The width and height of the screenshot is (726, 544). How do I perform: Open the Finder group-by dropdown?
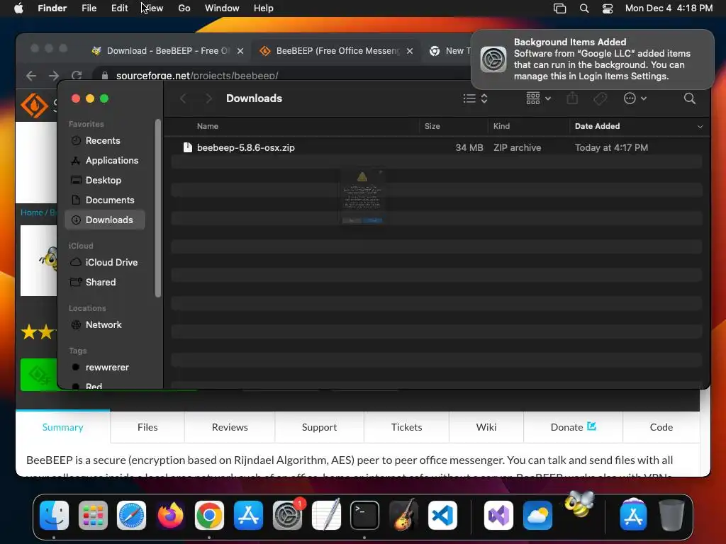coord(539,98)
